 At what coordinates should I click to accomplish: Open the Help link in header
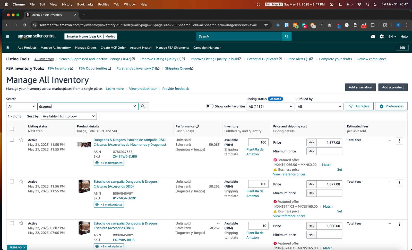pyautogui.click(x=404, y=36)
